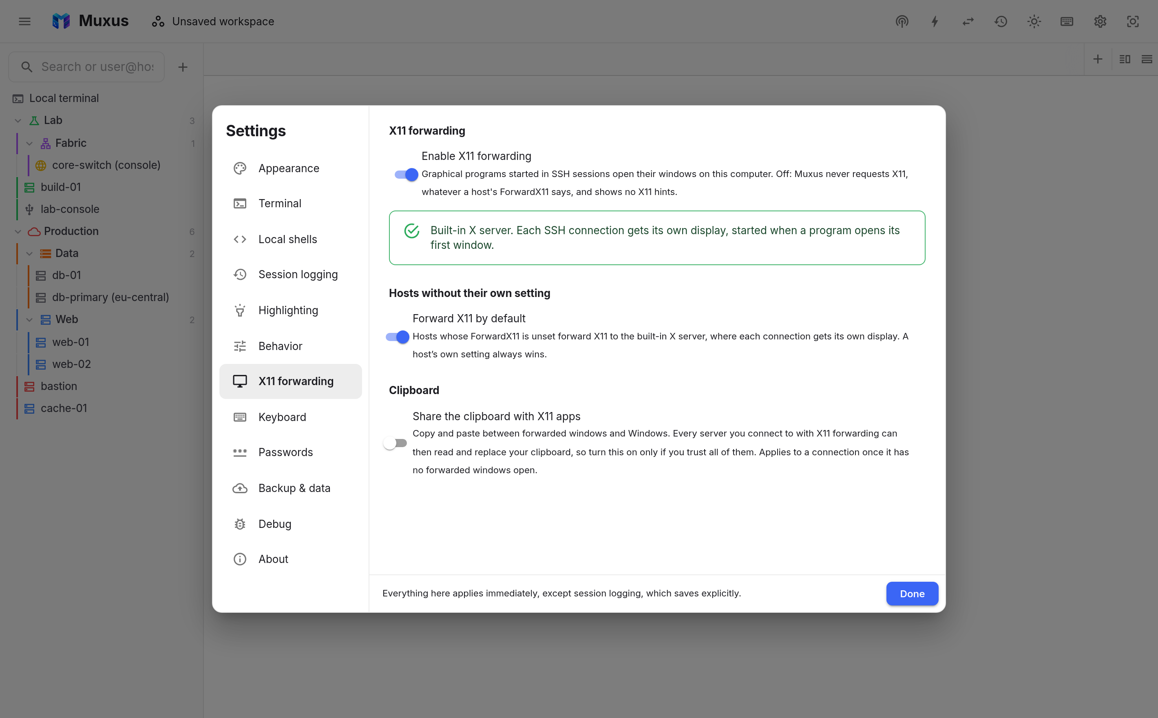Viewport: 1158px width, 718px height.
Task: Select db-primary (eu-central) host
Action: point(110,297)
